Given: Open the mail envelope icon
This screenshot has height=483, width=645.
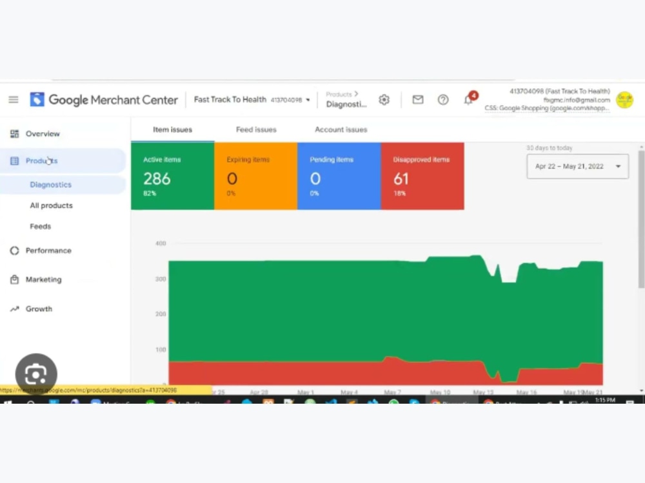Looking at the screenshot, I should coord(417,99).
